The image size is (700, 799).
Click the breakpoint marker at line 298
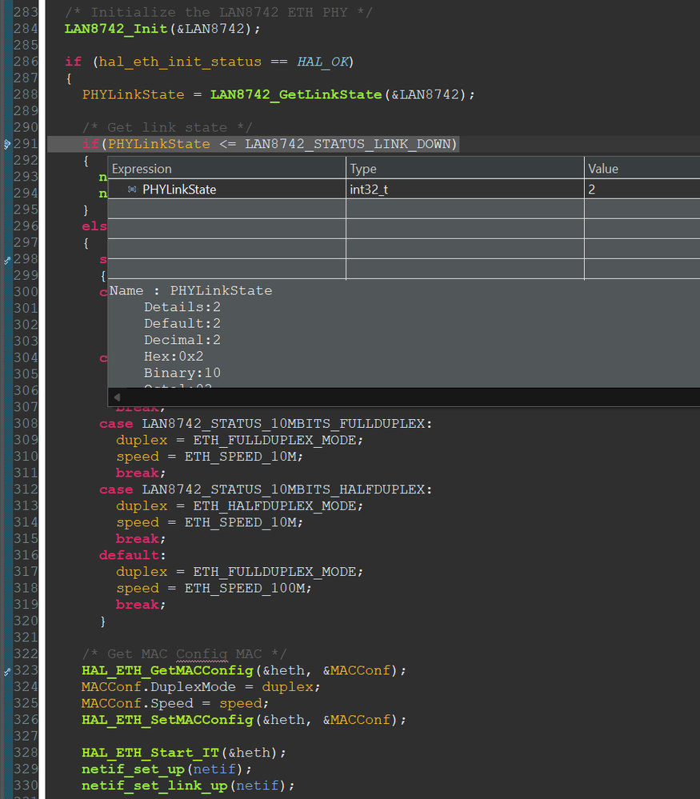pos(7,260)
